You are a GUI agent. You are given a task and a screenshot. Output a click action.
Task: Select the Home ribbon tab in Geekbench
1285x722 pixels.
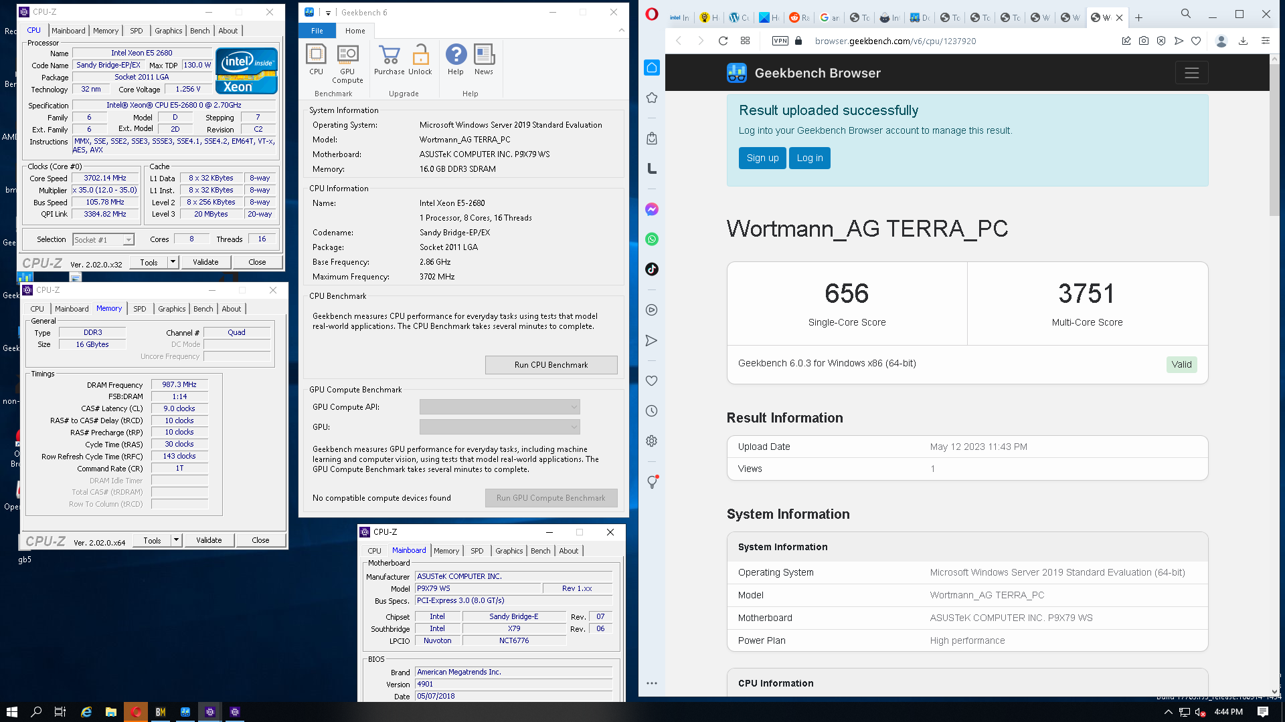point(355,31)
